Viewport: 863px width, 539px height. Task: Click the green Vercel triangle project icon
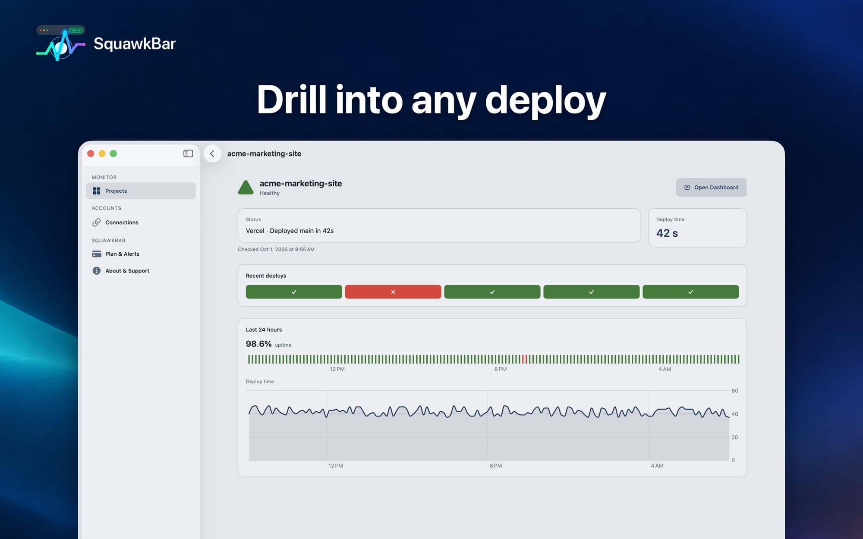tap(246, 188)
